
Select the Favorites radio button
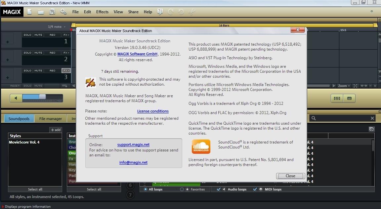pyautogui.click(x=182, y=189)
